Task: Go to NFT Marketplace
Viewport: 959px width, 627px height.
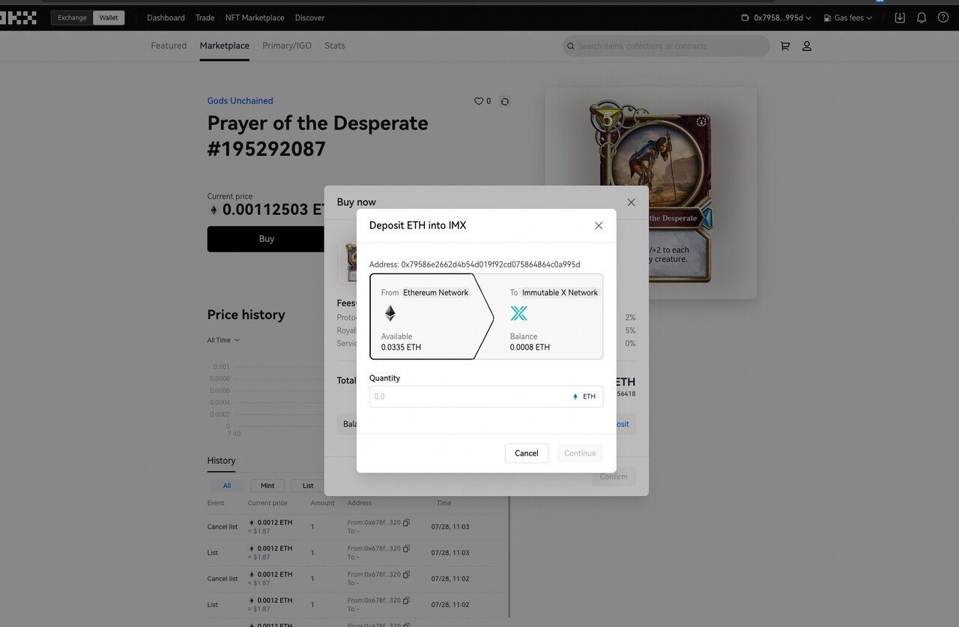Action: tap(255, 17)
